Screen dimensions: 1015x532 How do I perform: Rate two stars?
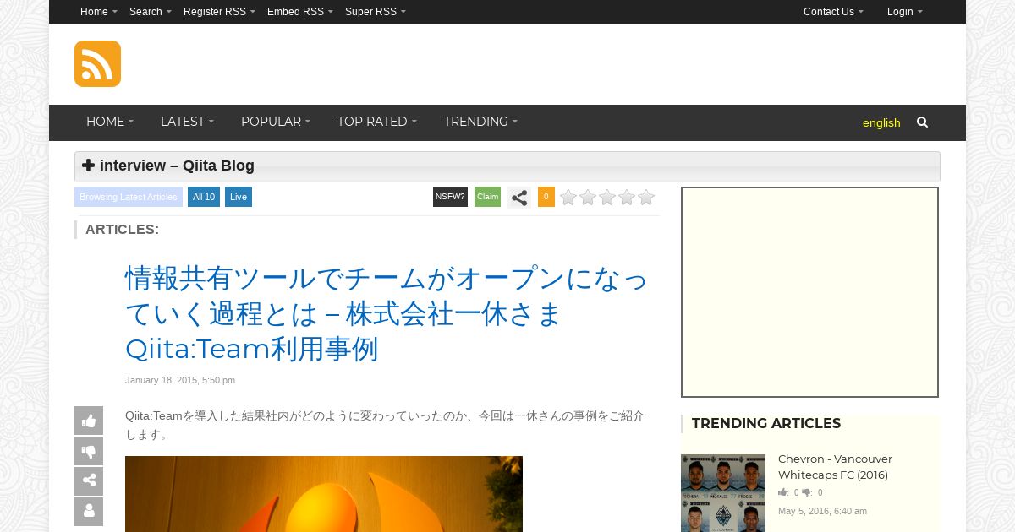coord(588,198)
